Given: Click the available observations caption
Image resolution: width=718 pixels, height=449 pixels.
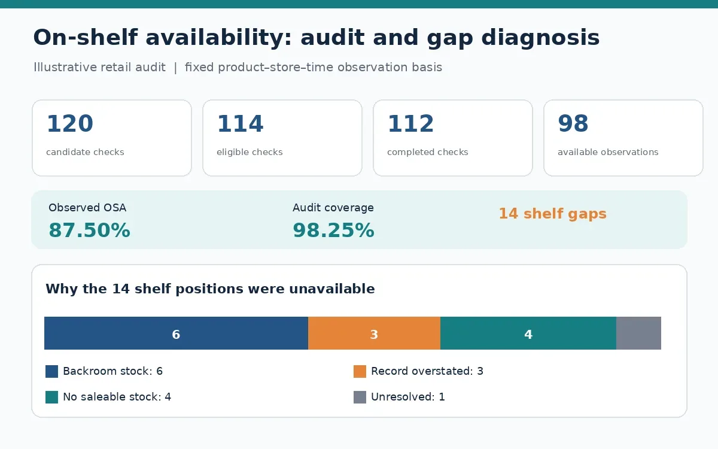Looking at the screenshot, I should click(608, 152).
